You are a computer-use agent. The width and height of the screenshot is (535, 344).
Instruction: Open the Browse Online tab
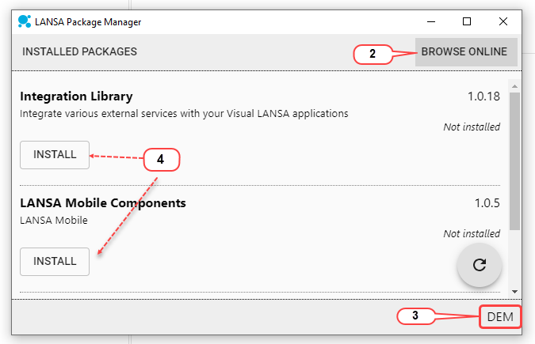coord(464,52)
